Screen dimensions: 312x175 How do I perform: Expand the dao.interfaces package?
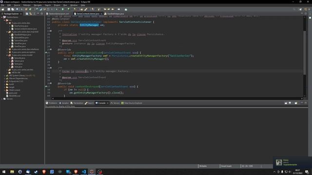[x=7, y=49]
